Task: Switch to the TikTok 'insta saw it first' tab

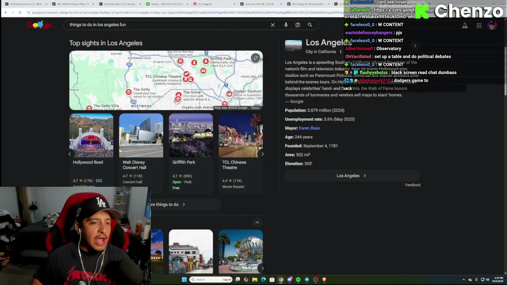Action: [x=261, y=4]
